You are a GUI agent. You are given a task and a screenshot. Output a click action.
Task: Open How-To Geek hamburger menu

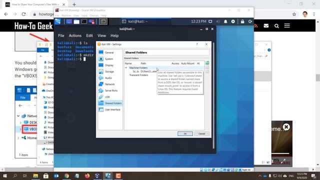[x=287, y=25]
